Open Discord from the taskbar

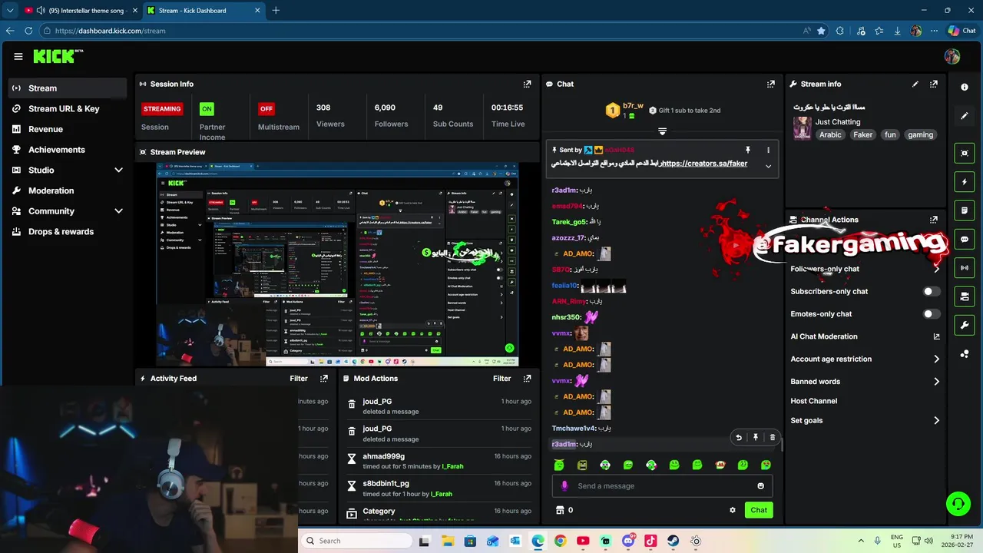(628, 541)
